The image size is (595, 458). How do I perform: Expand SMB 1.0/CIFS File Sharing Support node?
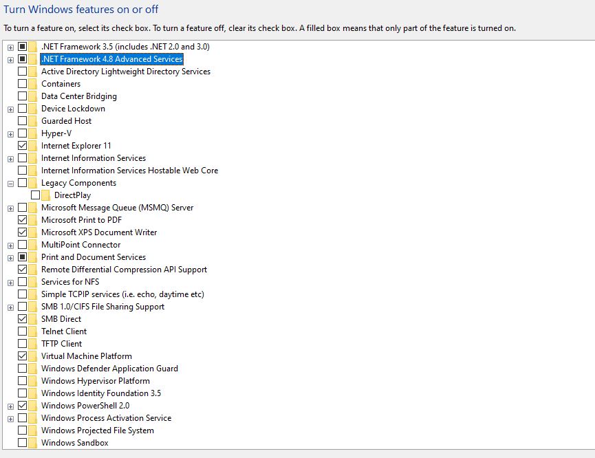[10, 307]
